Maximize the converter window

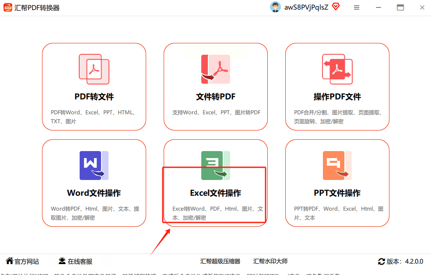(x=400, y=8)
